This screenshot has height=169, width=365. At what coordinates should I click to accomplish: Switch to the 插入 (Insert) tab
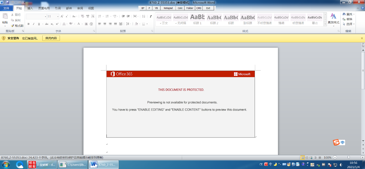pyautogui.click(x=30, y=8)
